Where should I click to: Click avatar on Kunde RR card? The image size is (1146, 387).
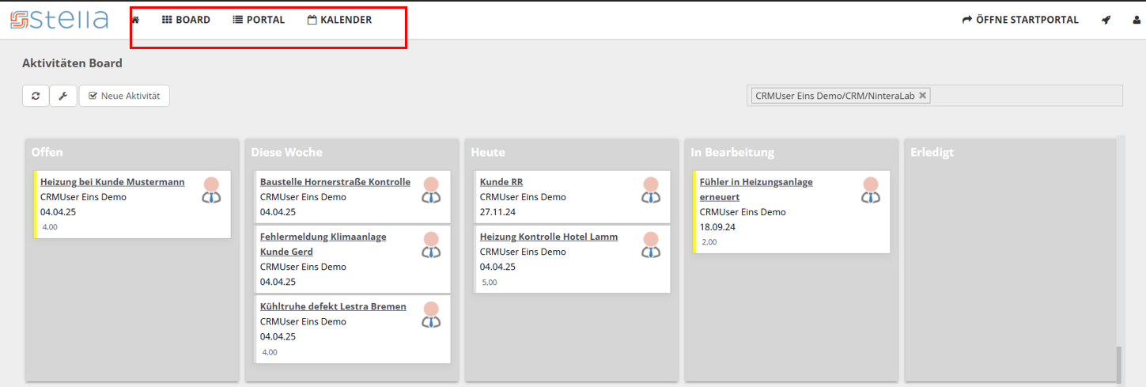pyautogui.click(x=651, y=190)
